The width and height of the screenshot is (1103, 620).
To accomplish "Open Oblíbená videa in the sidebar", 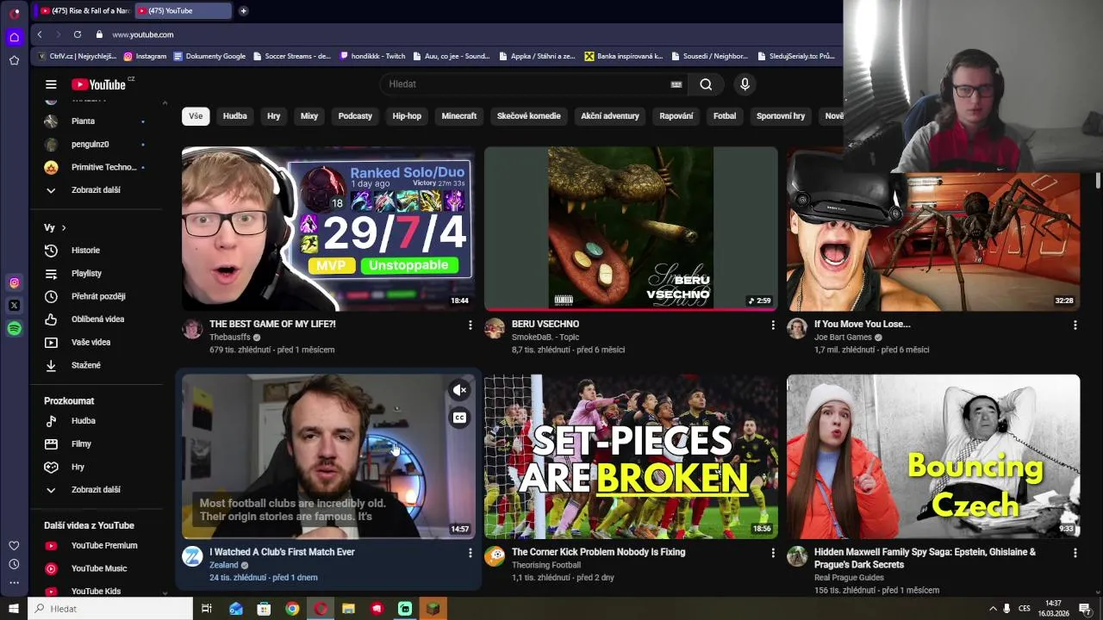I will [x=97, y=319].
